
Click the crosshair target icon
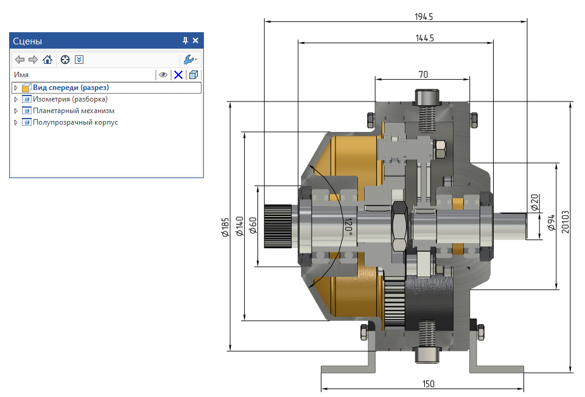point(65,60)
